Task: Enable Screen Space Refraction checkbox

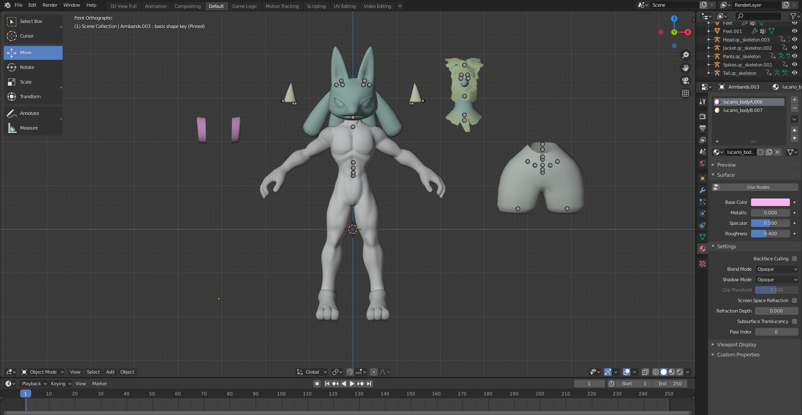Action: (794, 300)
